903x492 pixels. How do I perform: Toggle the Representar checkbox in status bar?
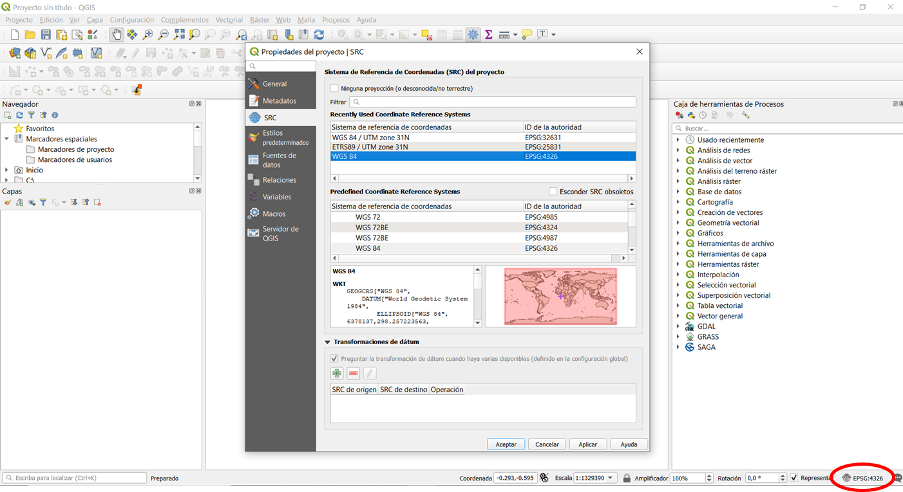794,478
